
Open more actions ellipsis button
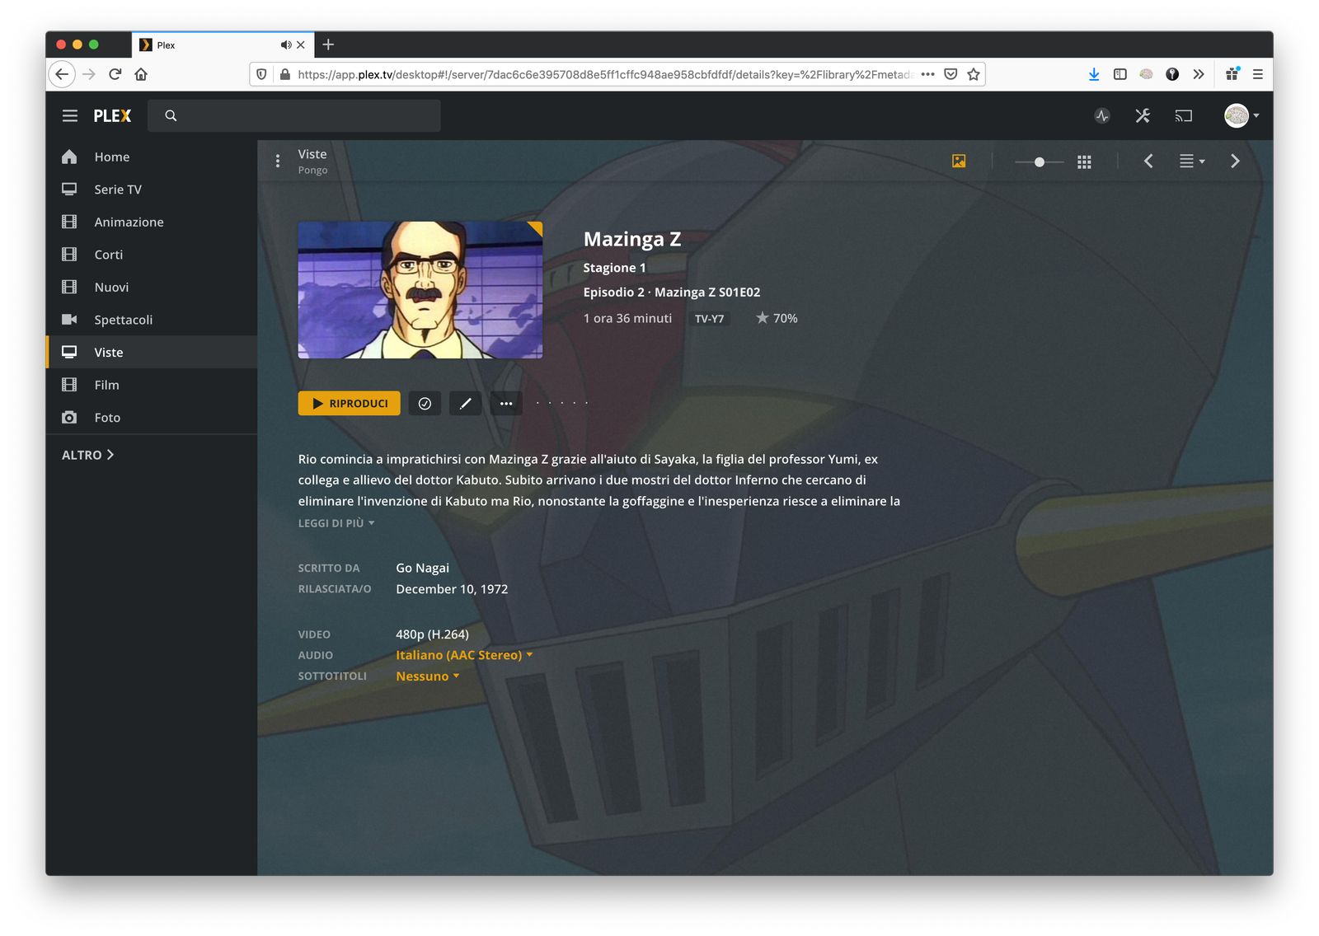tap(506, 404)
